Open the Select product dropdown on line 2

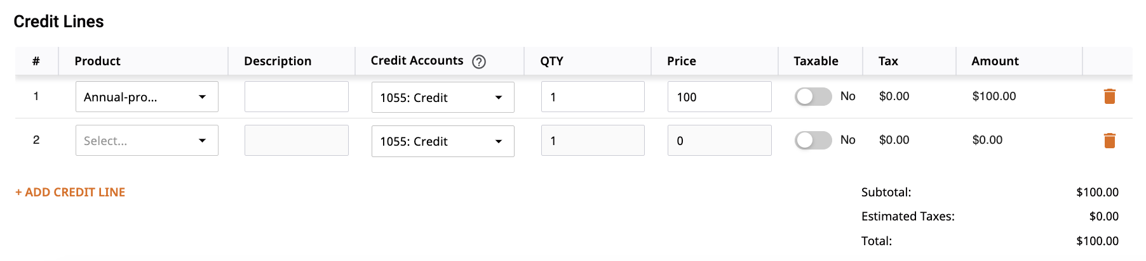tap(147, 141)
